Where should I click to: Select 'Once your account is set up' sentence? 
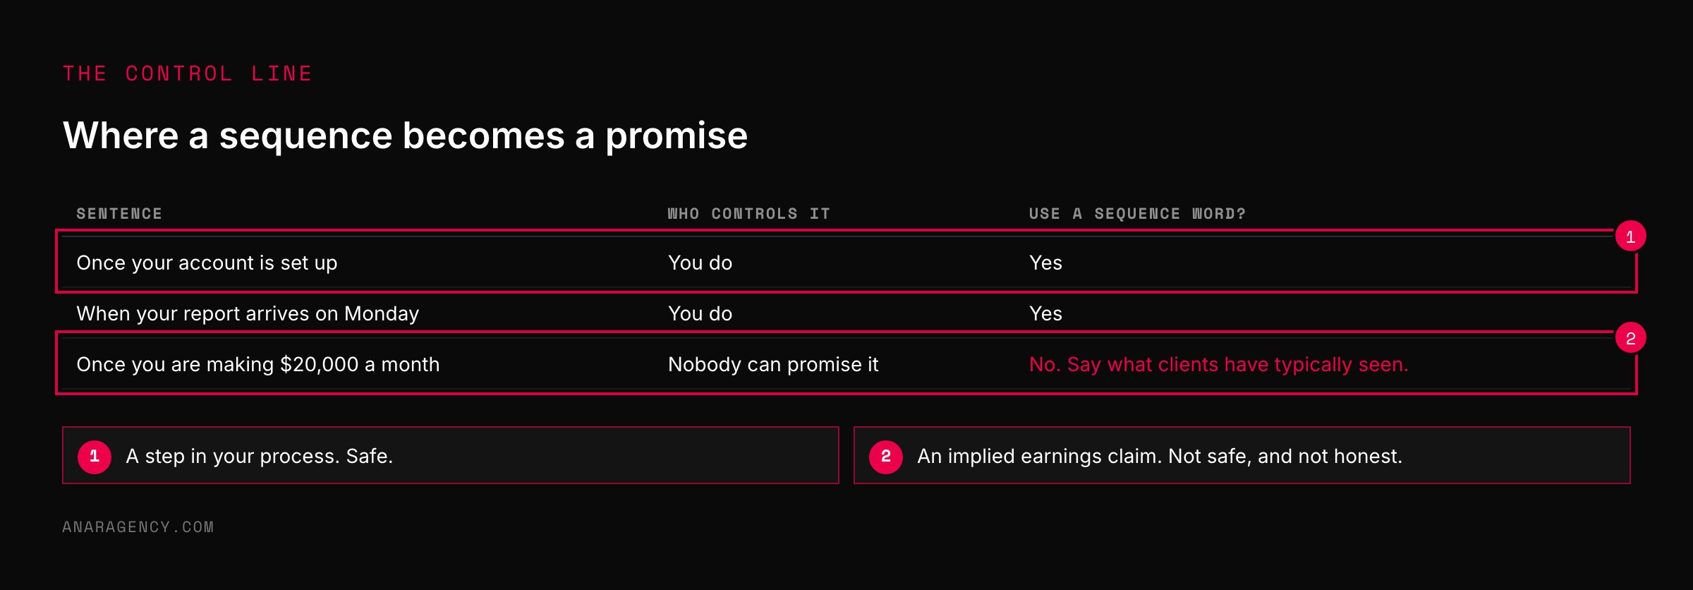coord(207,263)
